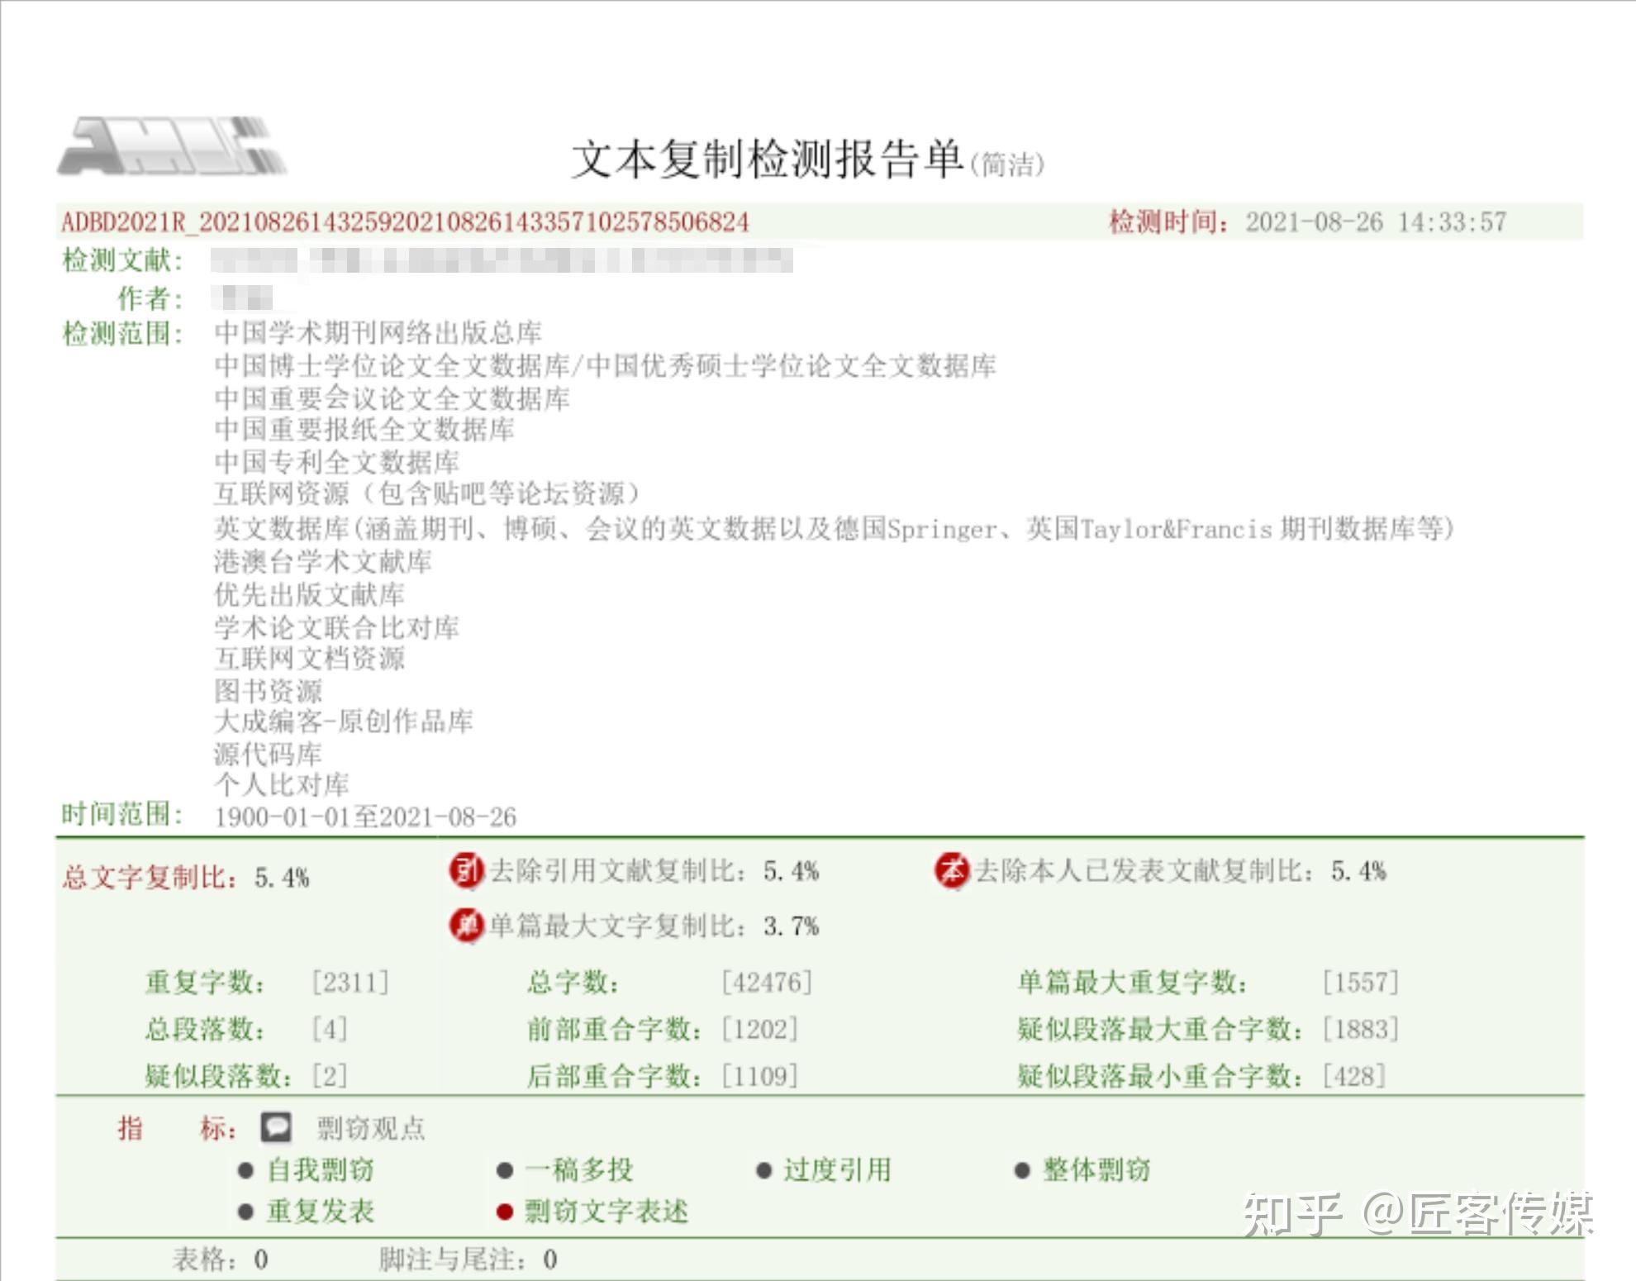Click the 英文数据库 Springer line
The image size is (1636, 1281).
pyautogui.click(x=834, y=528)
